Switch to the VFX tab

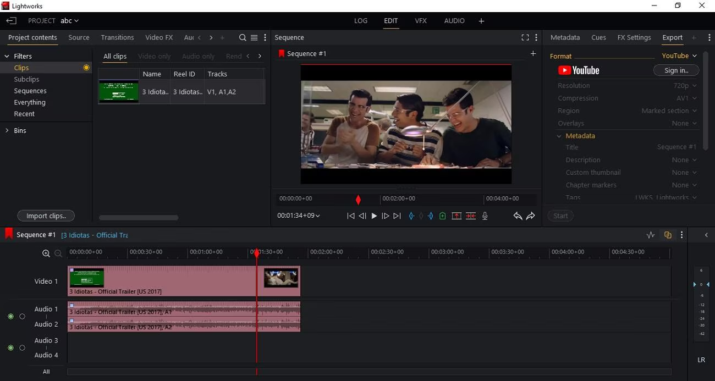[421, 21]
